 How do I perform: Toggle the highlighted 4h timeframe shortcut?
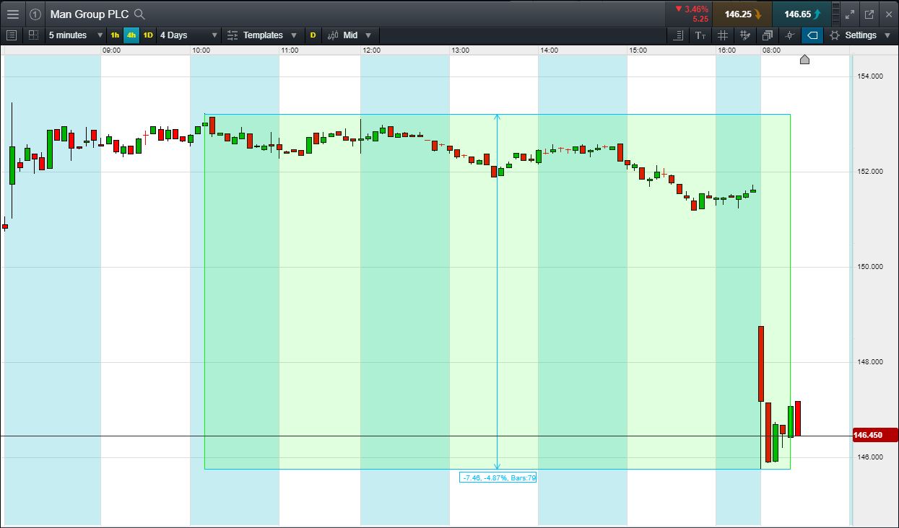pos(131,35)
